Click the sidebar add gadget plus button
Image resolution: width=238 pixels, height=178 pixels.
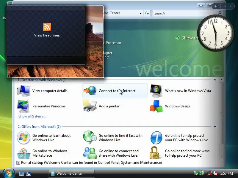coord(215,6)
